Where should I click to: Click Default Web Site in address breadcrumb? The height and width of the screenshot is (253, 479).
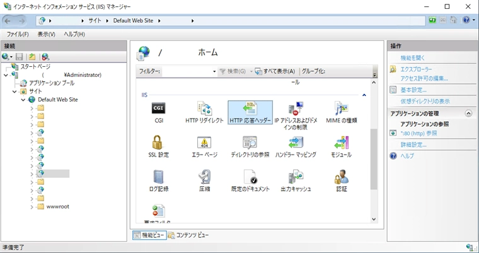tap(133, 21)
